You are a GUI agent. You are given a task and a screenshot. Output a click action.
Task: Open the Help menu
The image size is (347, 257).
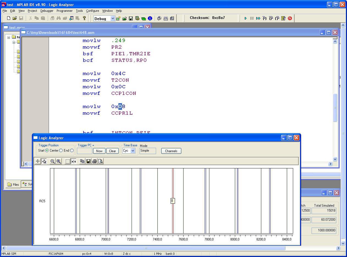point(119,11)
